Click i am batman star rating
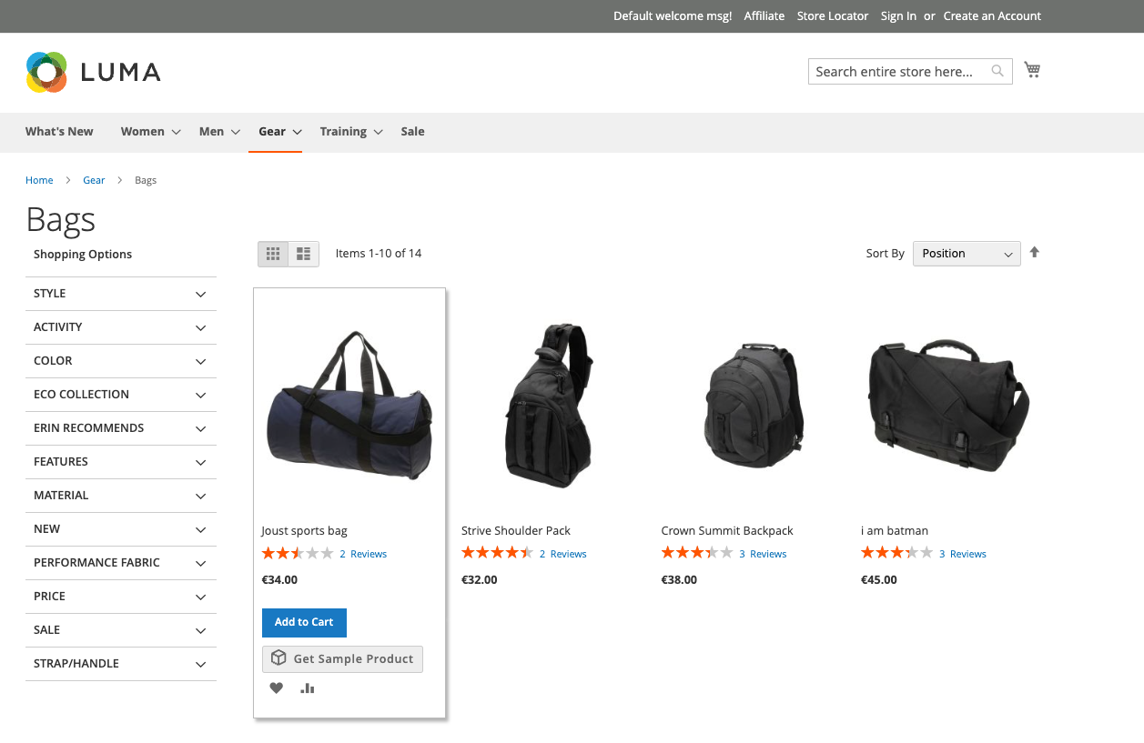Screen dimensions: 1144x743 pyautogui.click(x=897, y=553)
